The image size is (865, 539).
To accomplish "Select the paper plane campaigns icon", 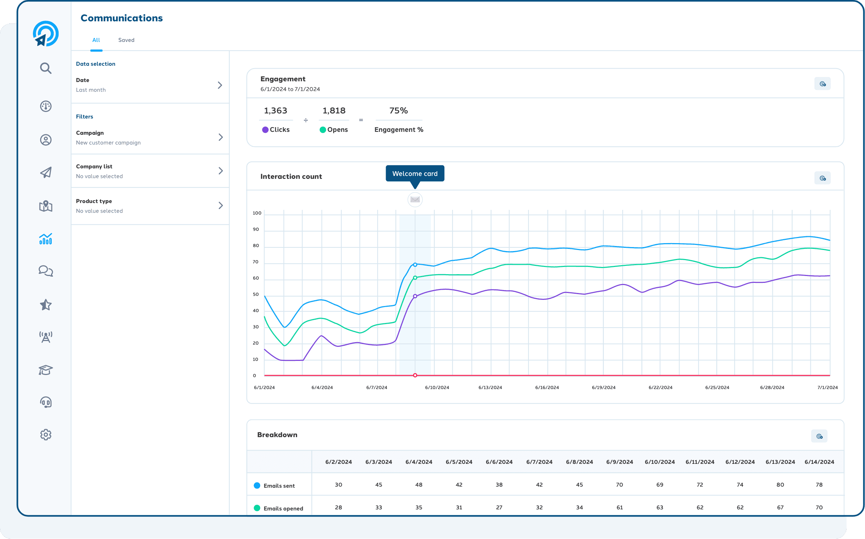I will 46,173.
